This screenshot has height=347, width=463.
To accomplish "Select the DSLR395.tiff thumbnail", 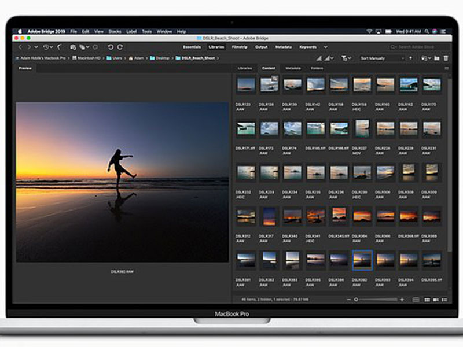I will [432, 261].
